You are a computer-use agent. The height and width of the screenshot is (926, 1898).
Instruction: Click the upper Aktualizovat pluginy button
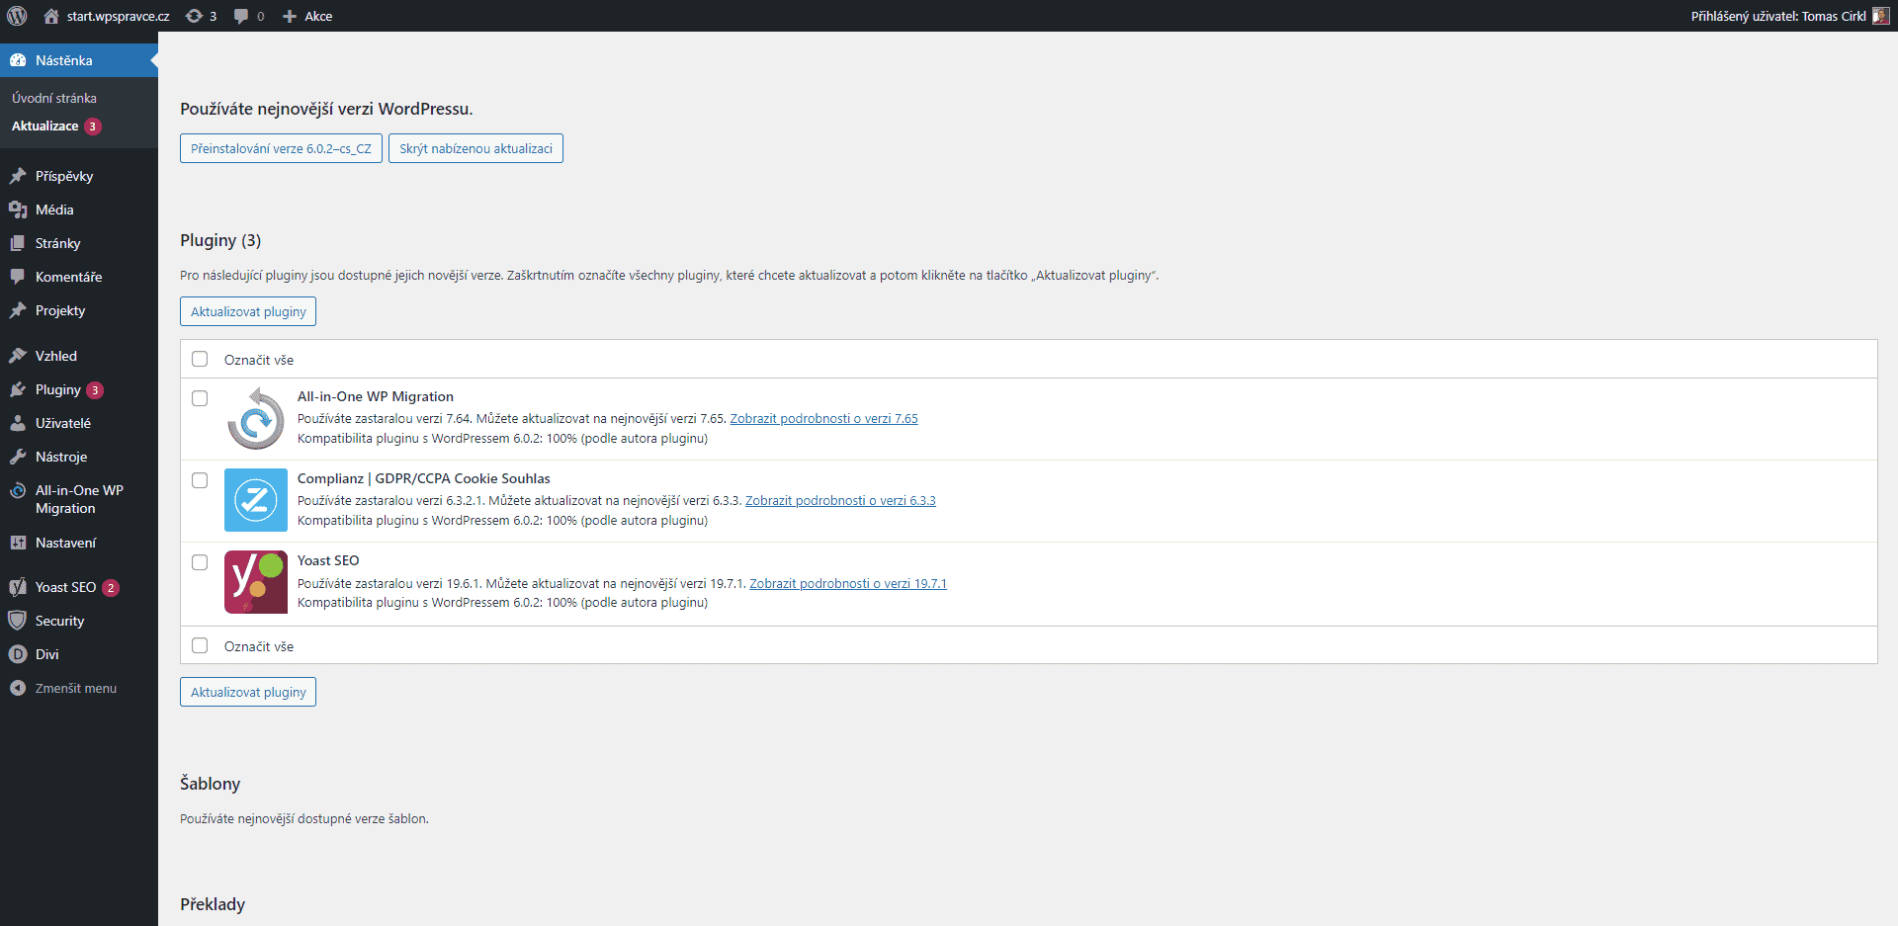point(248,311)
